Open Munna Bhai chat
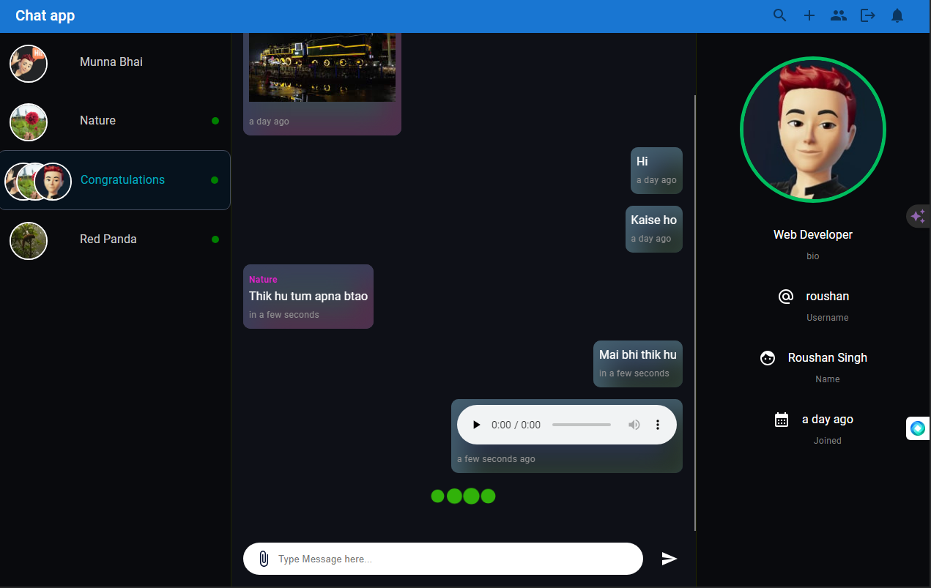 click(x=116, y=62)
